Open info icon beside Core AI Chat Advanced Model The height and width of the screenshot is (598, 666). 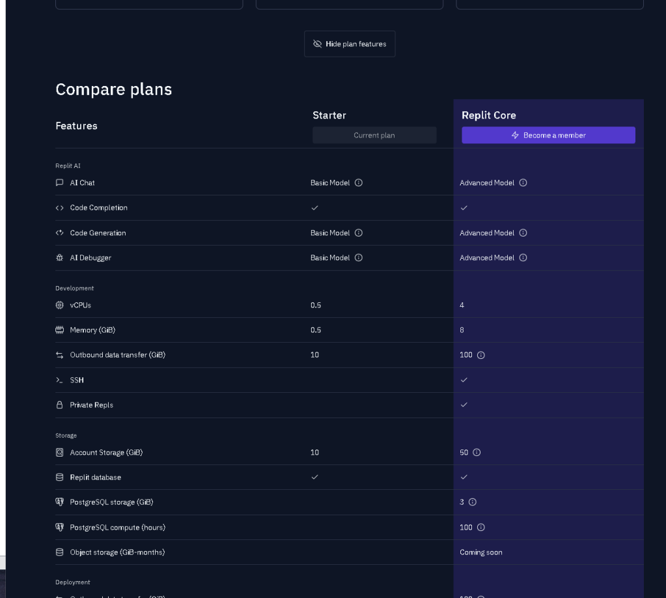[x=523, y=183]
